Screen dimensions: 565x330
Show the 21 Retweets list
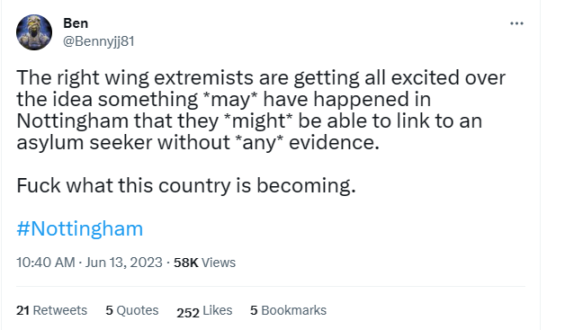pos(51,310)
